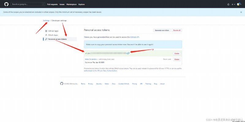The width and height of the screenshot is (245, 122).
Task: Click the 'Never used' status text
Action: pos(167,59)
